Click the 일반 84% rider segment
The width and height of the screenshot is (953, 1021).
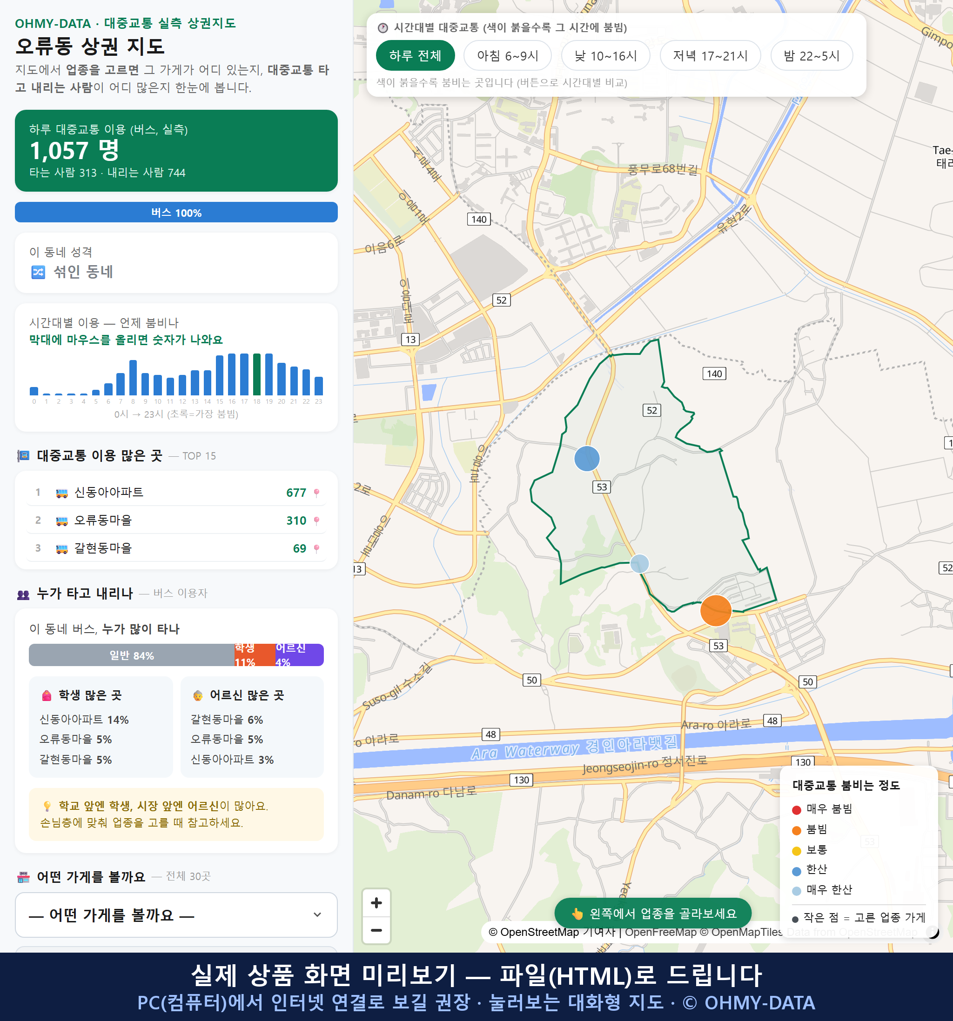click(132, 655)
